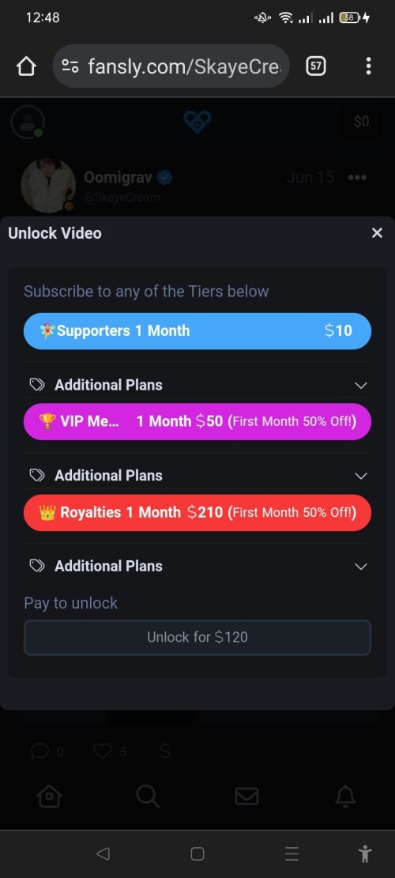Click Unlock for $120 button

197,637
